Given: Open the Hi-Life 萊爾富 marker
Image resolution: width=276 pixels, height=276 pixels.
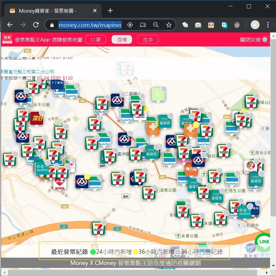Looking at the screenshot, I should point(60,184).
